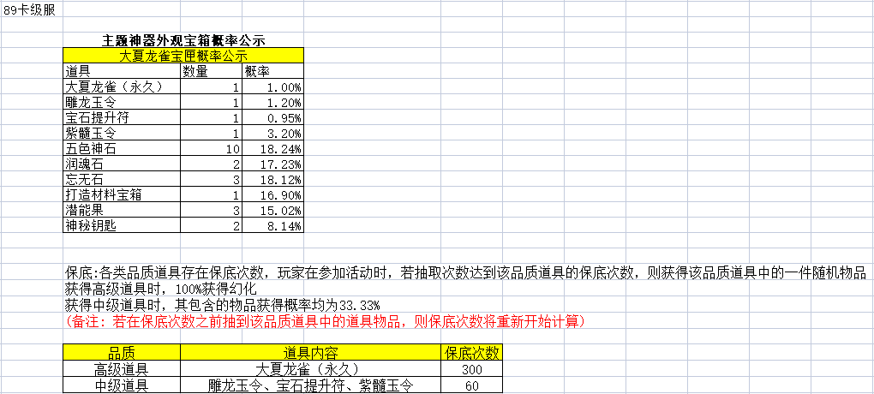Screen dimensions: 874x394
Task: Select the probability cell 8.14%
Action: pyautogui.click(x=273, y=226)
